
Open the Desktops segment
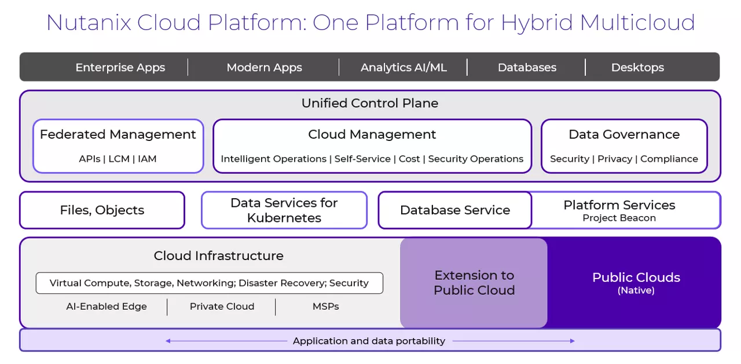(x=637, y=68)
